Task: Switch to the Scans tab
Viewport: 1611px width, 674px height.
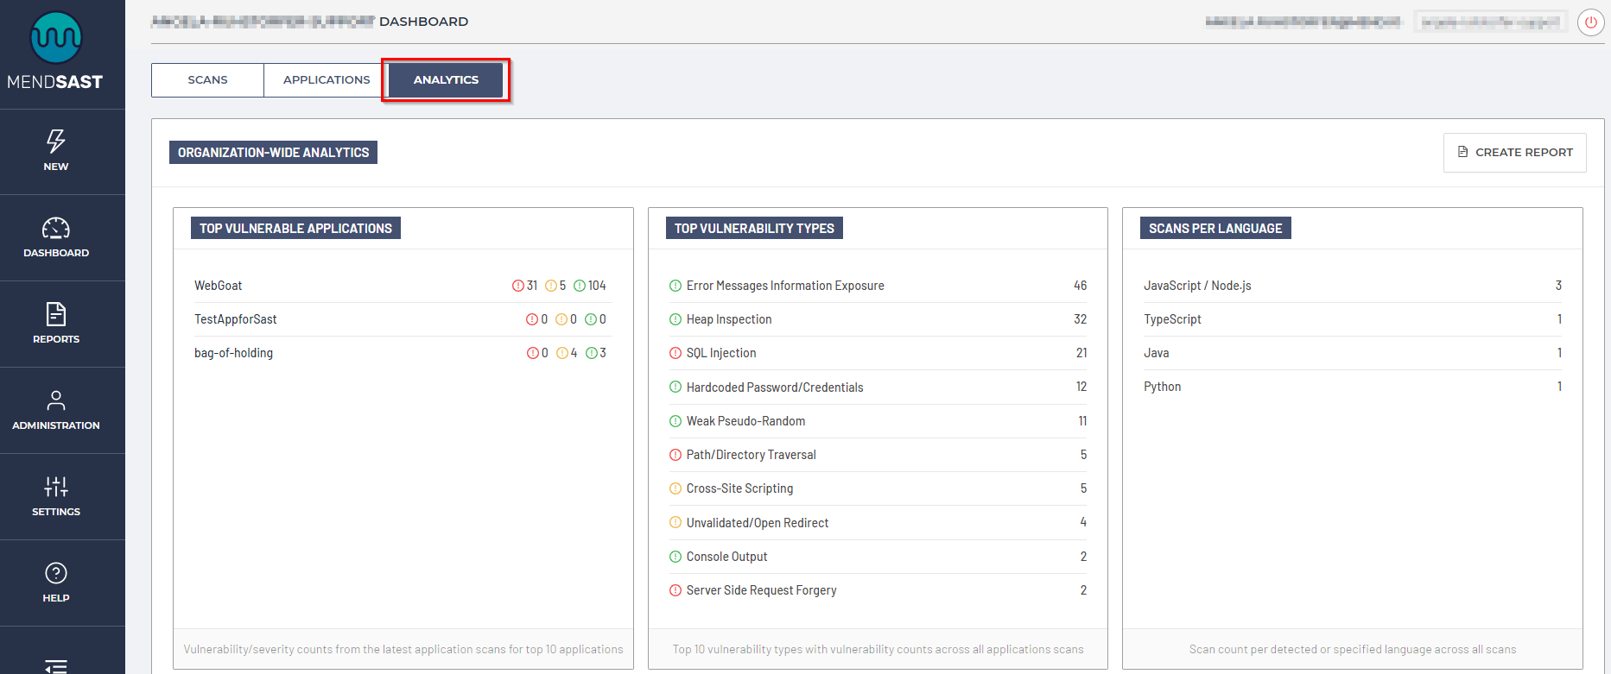Action: point(207,79)
